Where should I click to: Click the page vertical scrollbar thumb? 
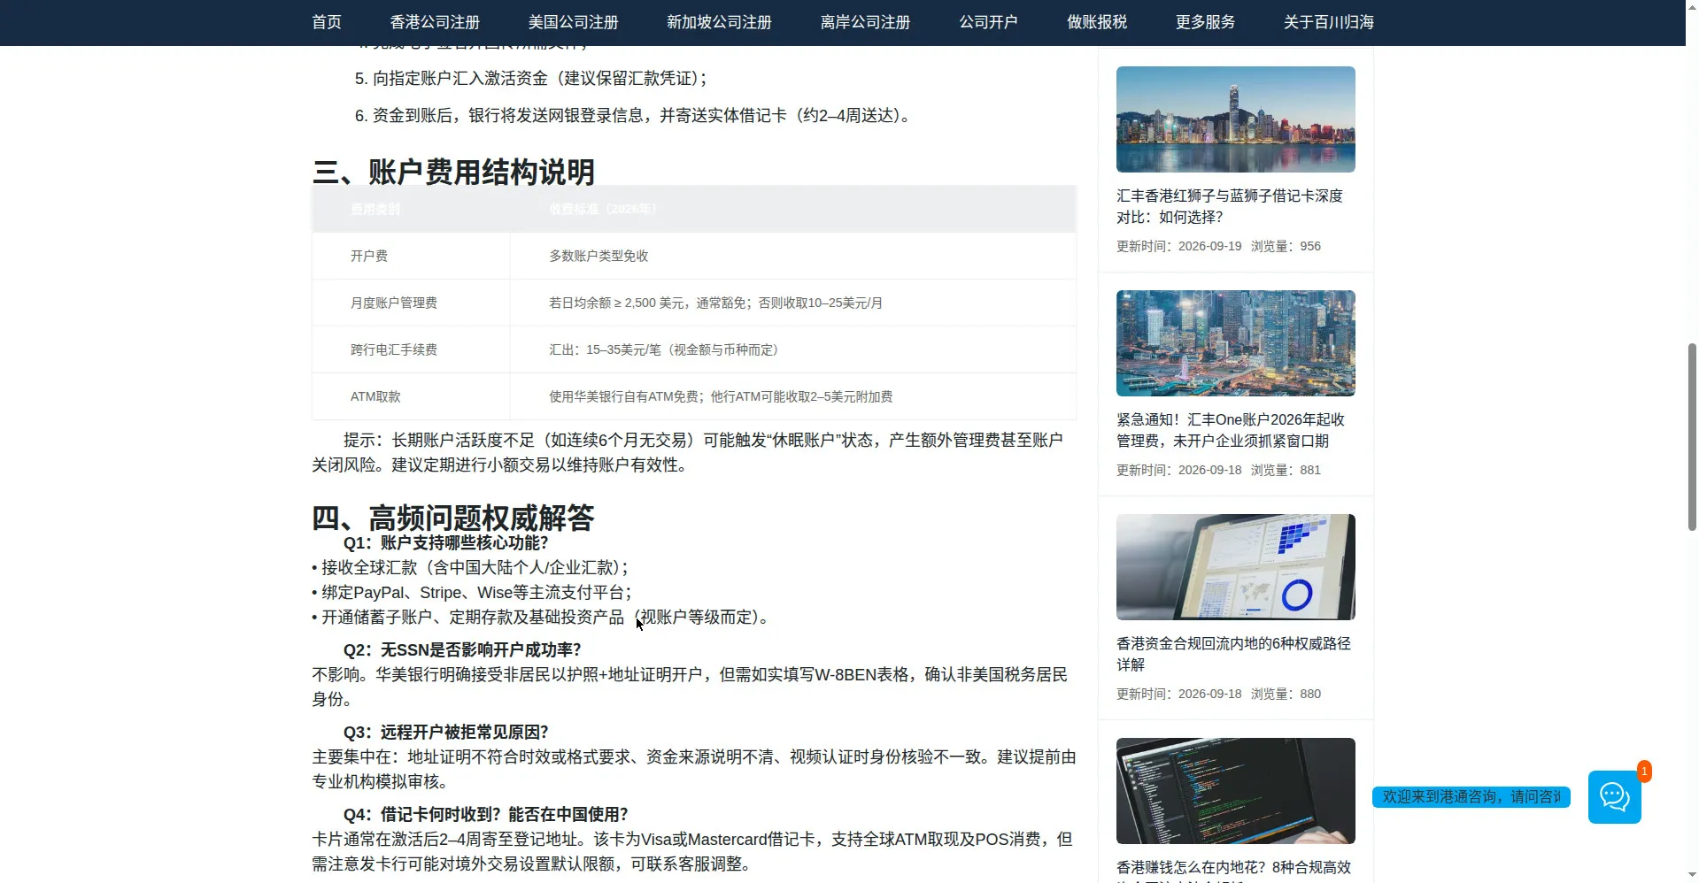[x=1692, y=437]
